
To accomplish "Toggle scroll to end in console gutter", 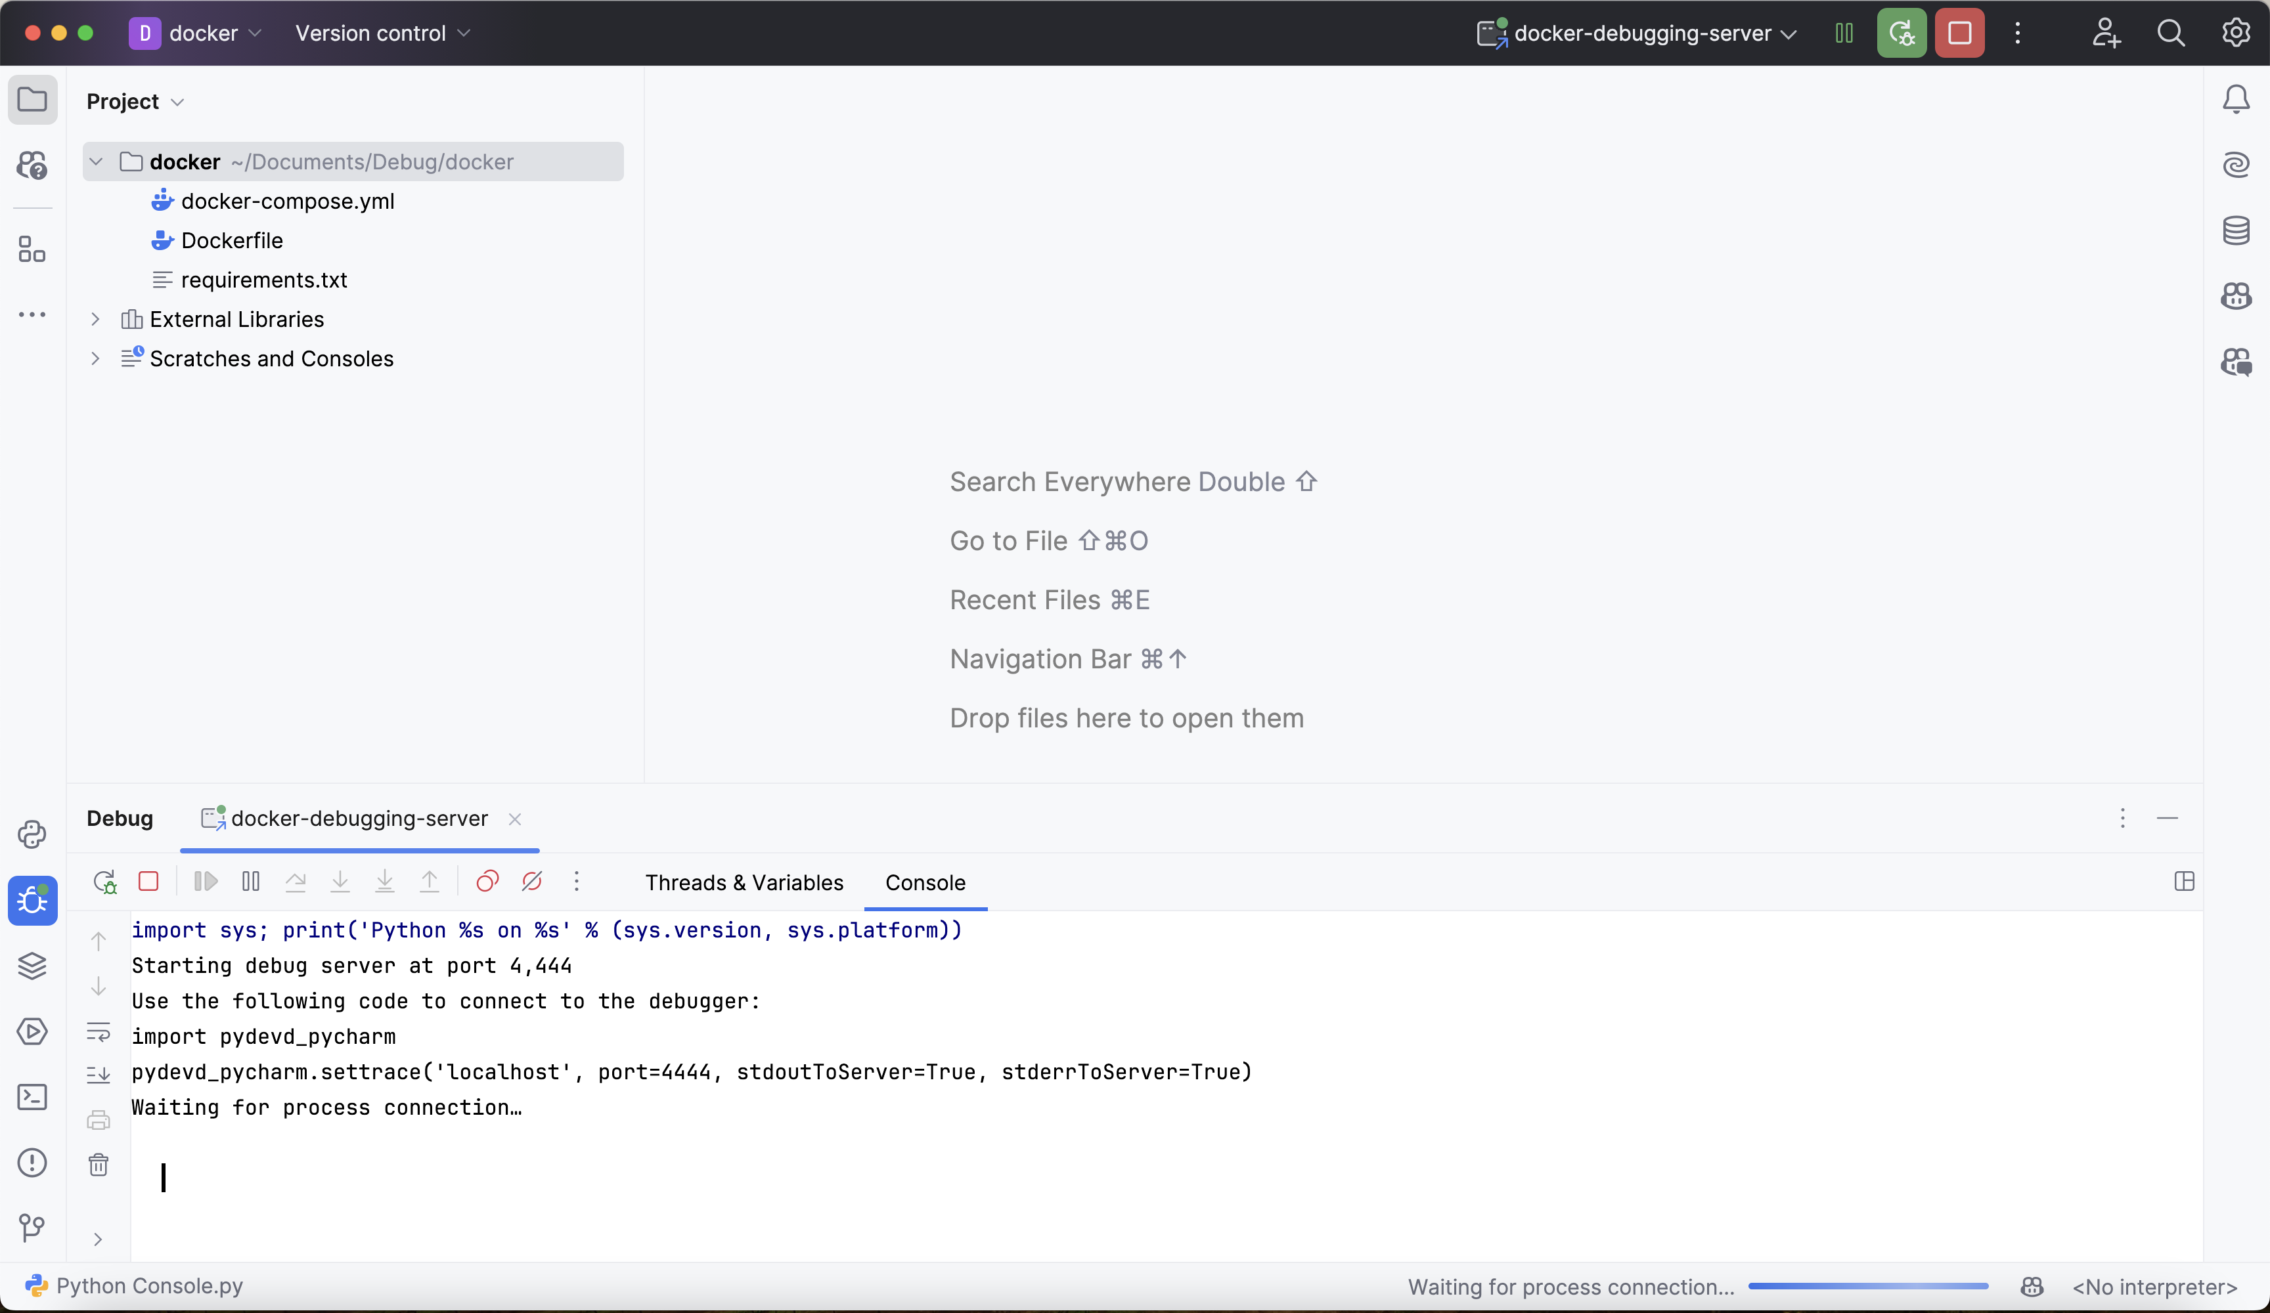I will click(98, 1074).
